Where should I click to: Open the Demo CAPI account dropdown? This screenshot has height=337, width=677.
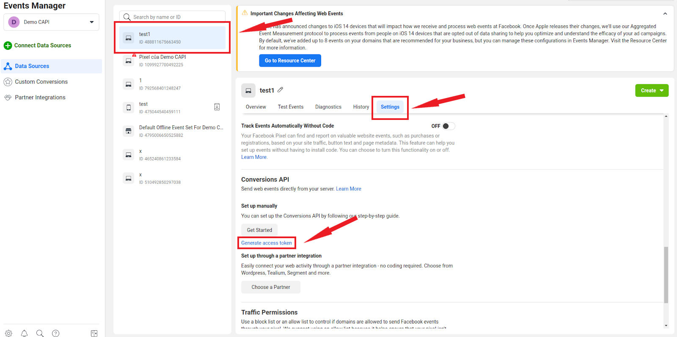tap(51, 22)
